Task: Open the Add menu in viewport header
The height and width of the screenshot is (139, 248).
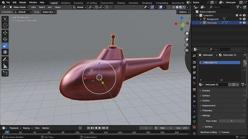Action: (x=50, y=7)
